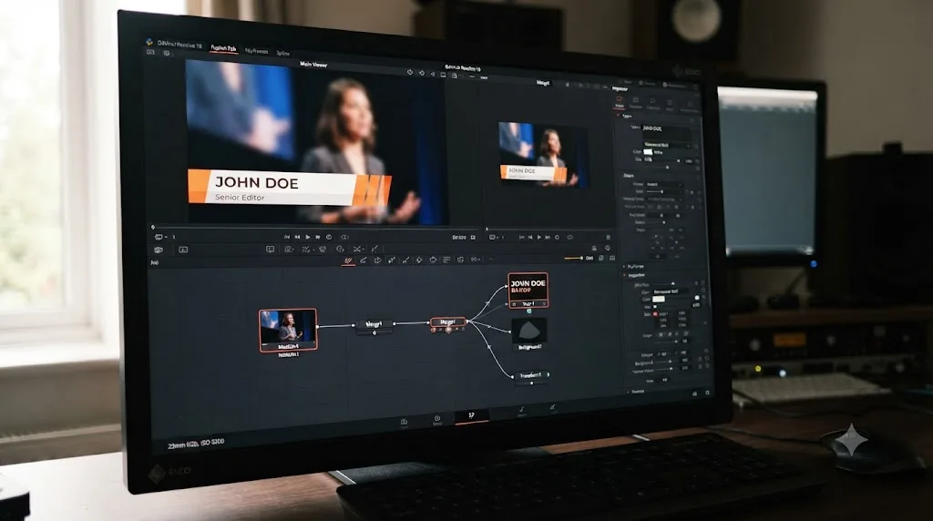This screenshot has width=933, height=521.
Task: Click the trash icon under right viewer
Action: tap(608, 237)
